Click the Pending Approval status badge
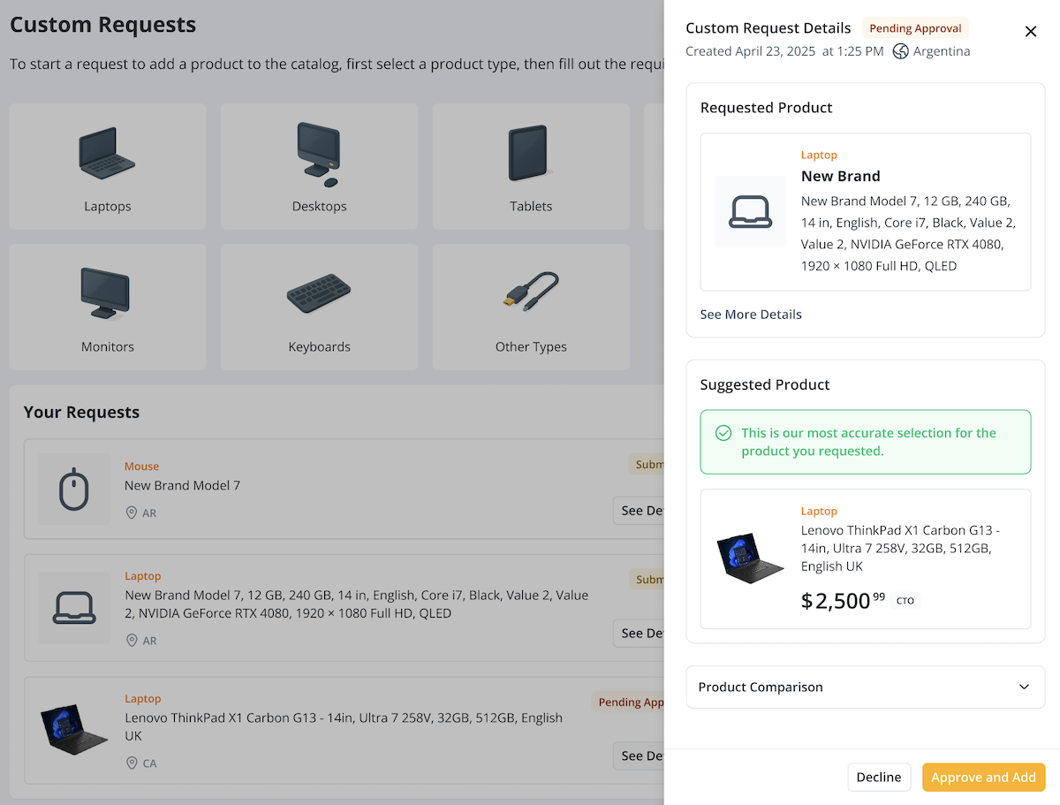 click(x=915, y=28)
